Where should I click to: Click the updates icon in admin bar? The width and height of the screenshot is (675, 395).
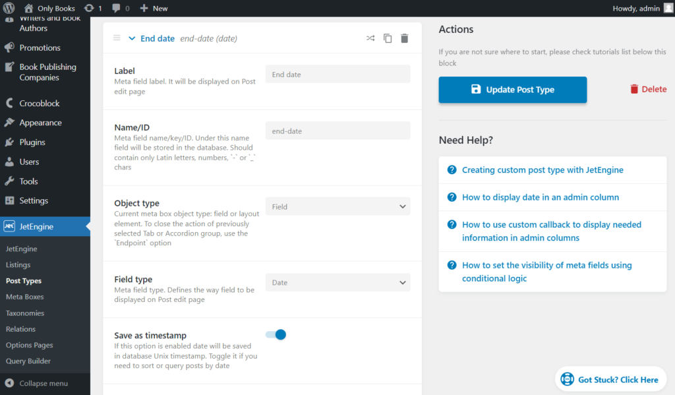[x=92, y=8]
